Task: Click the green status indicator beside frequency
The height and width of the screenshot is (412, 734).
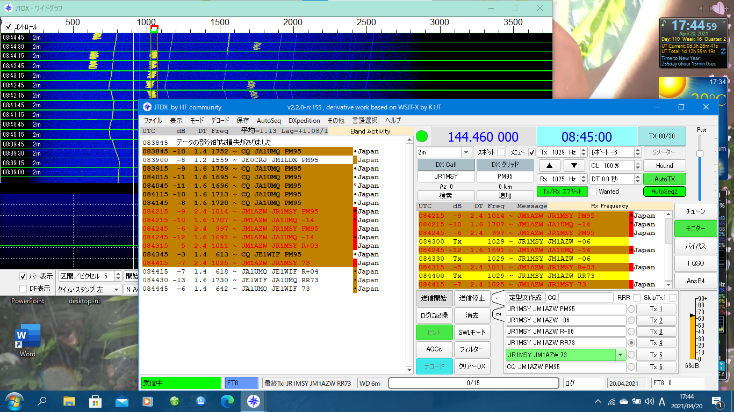Action: (422, 136)
